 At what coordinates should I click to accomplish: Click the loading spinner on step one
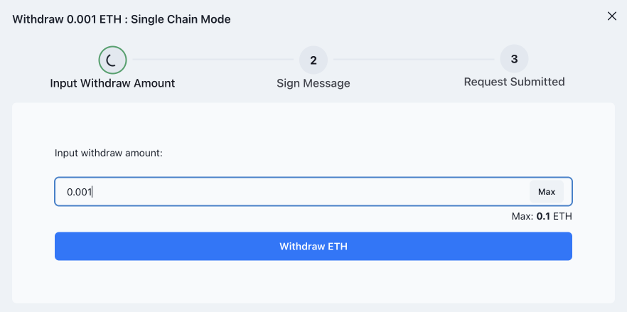[112, 60]
